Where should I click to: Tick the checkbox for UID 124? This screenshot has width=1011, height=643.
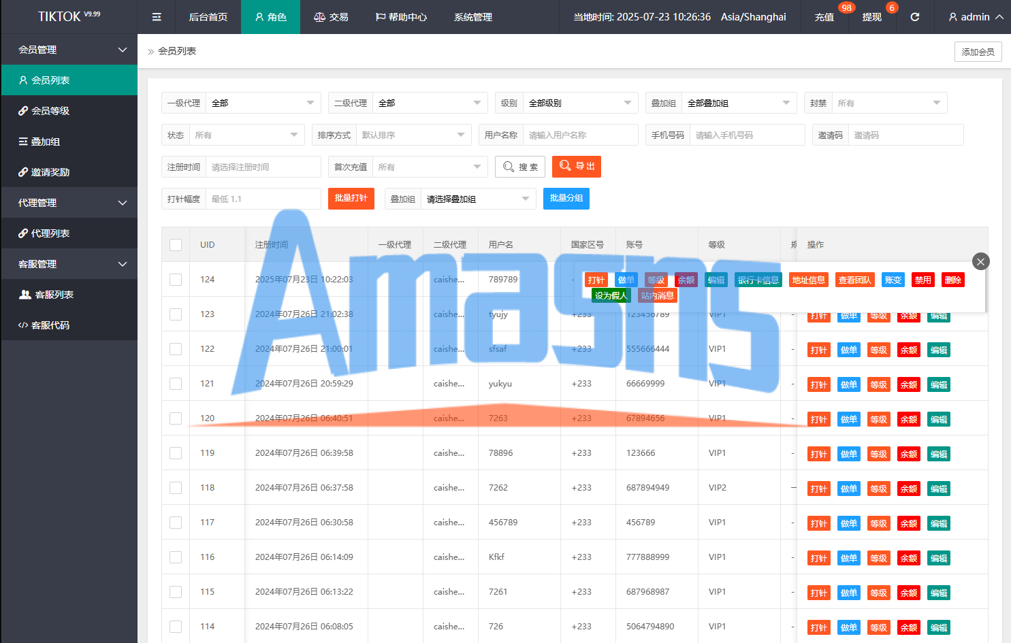(x=176, y=280)
